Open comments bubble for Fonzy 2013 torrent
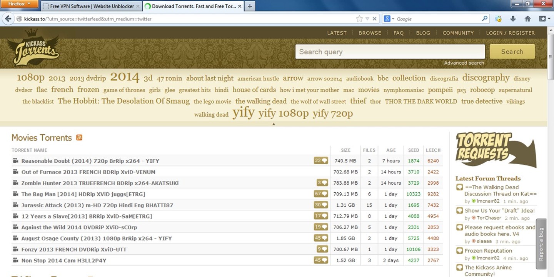The width and height of the screenshot is (554, 277). point(322,249)
